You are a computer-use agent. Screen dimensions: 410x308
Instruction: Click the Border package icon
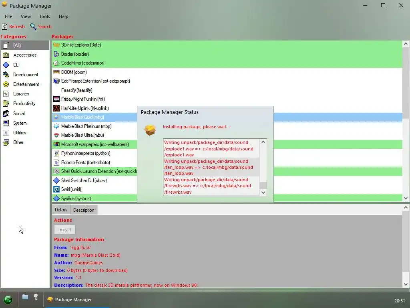tap(56, 54)
